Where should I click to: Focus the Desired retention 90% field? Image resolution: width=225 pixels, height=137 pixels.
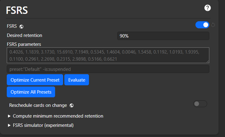(x=163, y=36)
